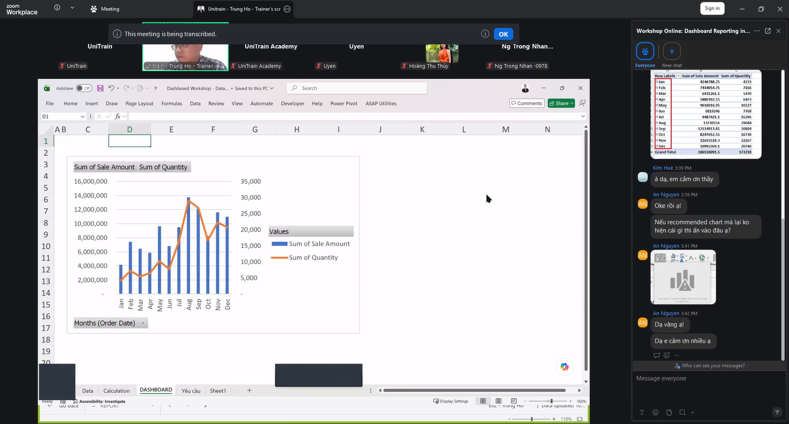Screen dimensions: 789x424
Task: Toggle the AutoSave switch
Action: click(84, 88)
